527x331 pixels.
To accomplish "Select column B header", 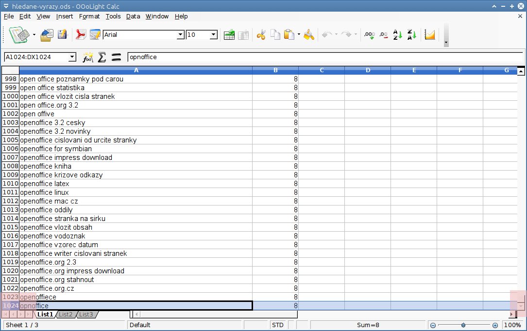I will 275,70.
